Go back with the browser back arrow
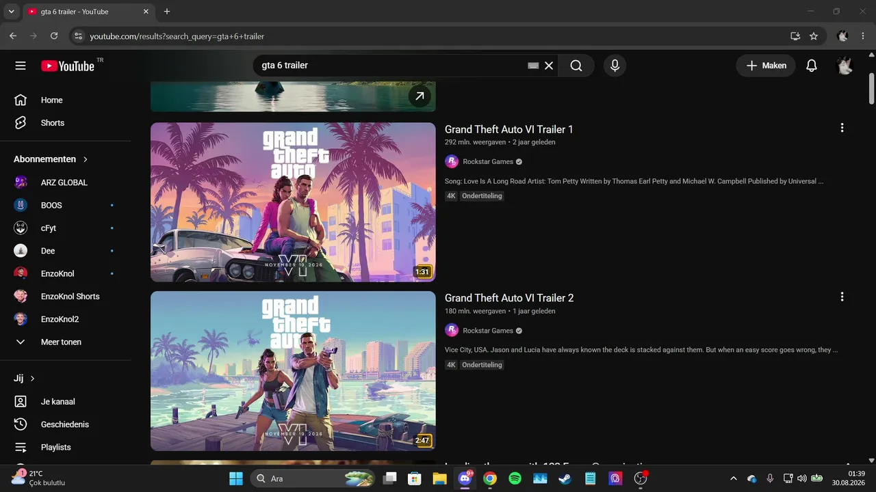This screenshot has height=492, width=876. [x=13, y=36]
